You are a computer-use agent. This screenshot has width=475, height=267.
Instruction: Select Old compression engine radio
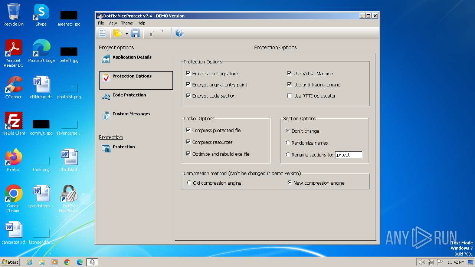tap(189, 183)
